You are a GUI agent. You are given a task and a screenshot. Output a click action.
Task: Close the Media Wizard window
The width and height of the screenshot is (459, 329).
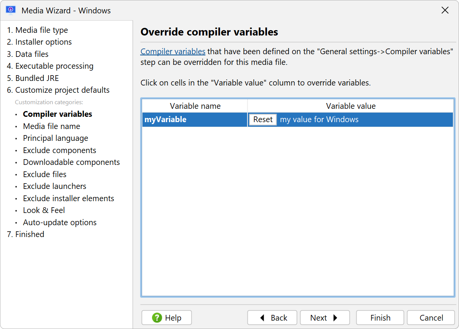point(445,10)
